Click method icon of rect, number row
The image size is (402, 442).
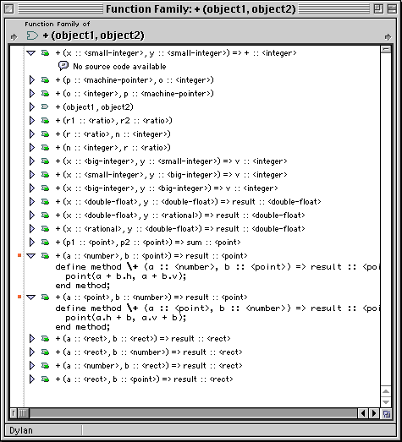(x=45, y=352)
